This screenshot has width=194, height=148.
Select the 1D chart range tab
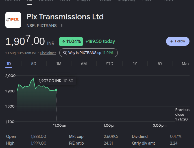[9, 64]
